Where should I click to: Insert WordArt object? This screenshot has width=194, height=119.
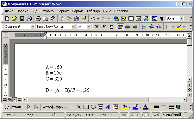[108, 107]
